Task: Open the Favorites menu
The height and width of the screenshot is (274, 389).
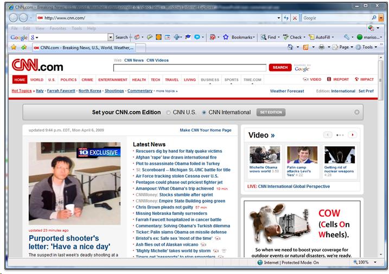Action: tap(58, 28)
